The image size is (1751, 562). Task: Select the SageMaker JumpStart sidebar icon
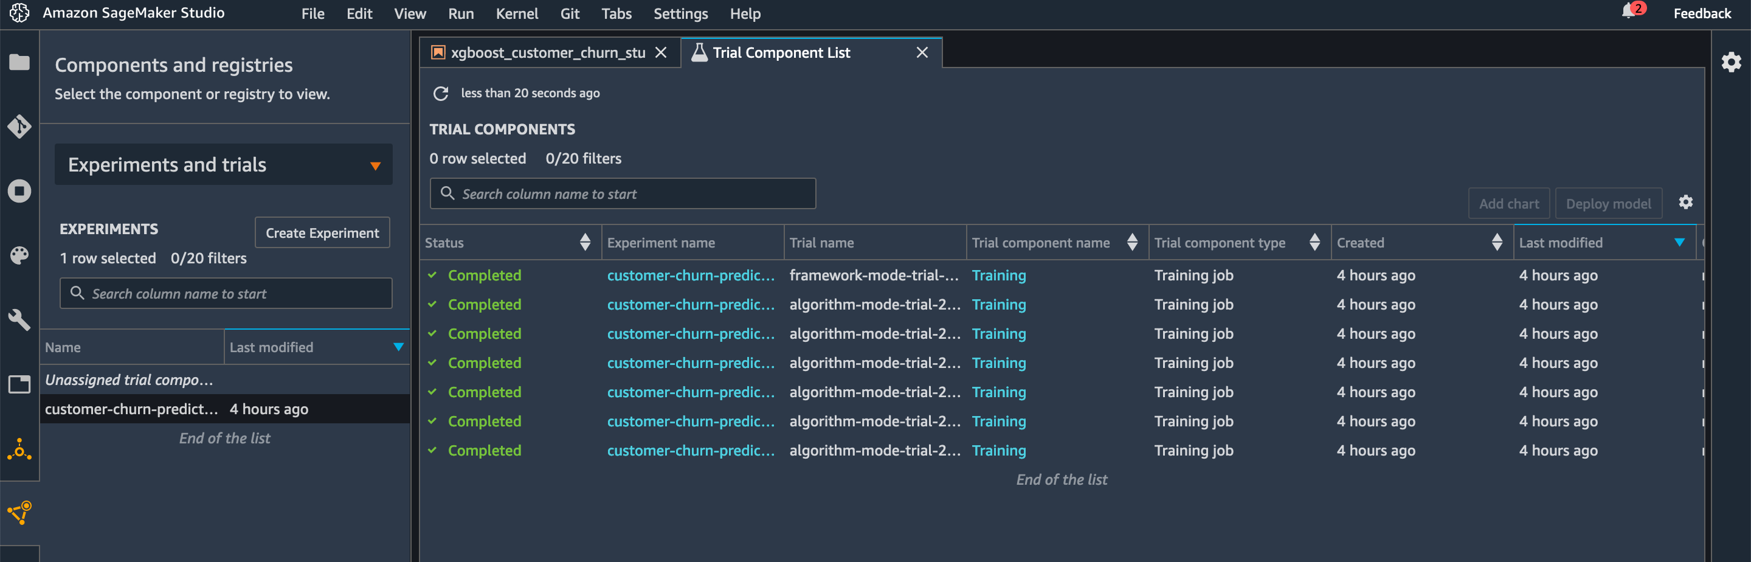(x=19, y=449)
